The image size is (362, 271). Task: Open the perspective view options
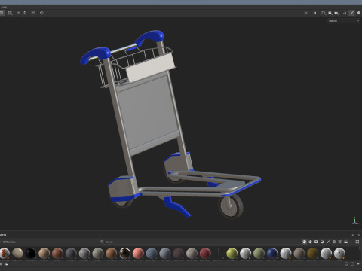(x=330, y=13)
